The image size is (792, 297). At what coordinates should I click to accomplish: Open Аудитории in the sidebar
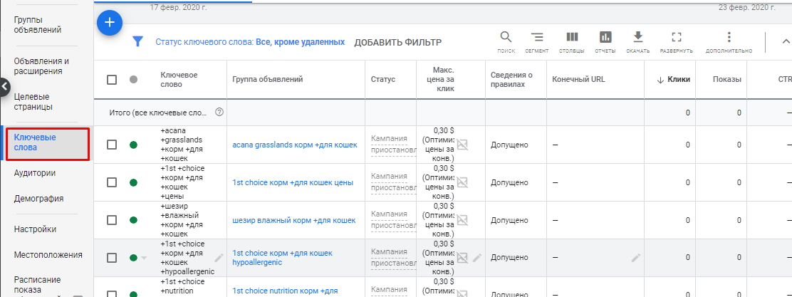pos(35,173)
